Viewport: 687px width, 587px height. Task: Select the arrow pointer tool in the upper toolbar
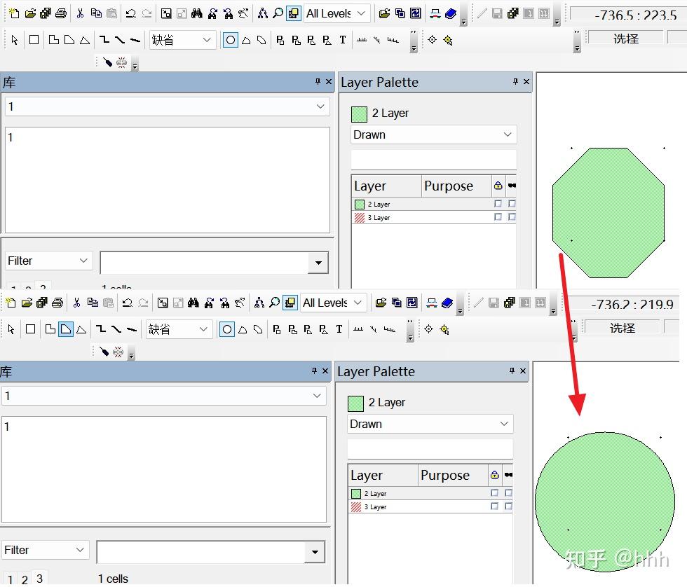coord(15,40)
